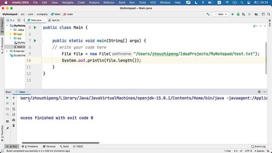Open the Event Log
Screen dimensions: 272x153
(x=258, y=146)
